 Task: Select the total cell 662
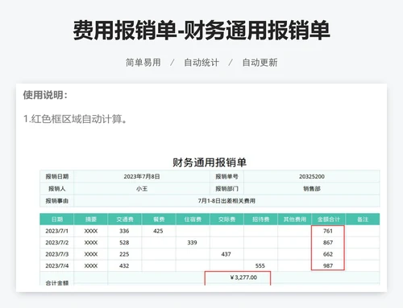click(328, 254)
